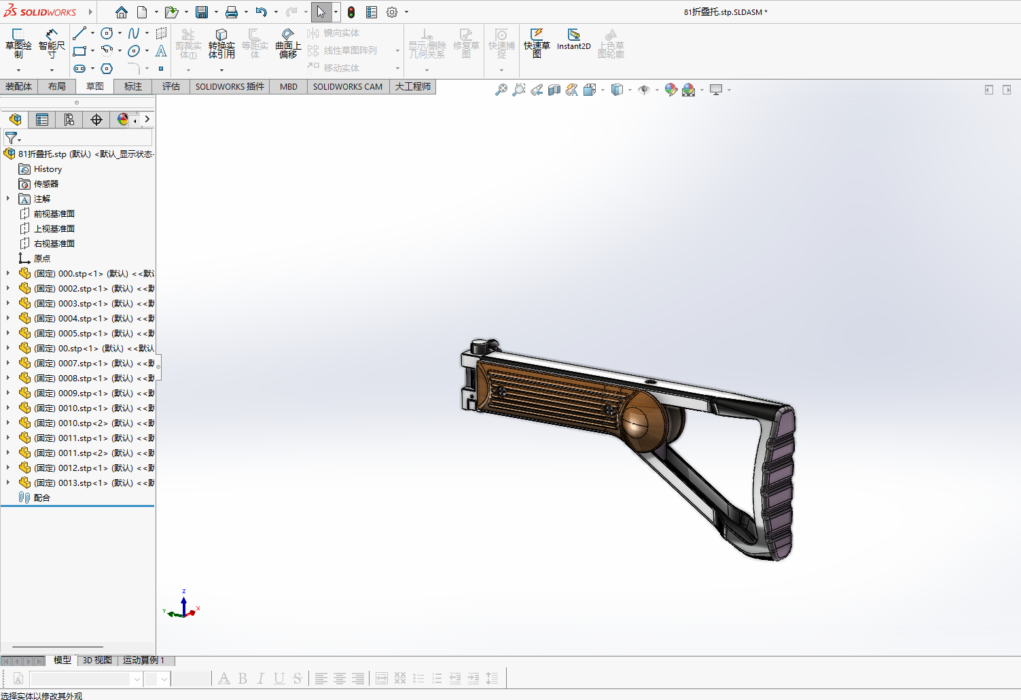Open dropdown arrow under 草图绘制
Image resolution: width=1021 pixels, height=700 pixels.
[x=18, y=70]
